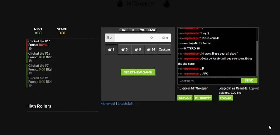Click 'Clicked tile #1' log text
The height and width of the screenshot is (135, 280).
point(38,78)
